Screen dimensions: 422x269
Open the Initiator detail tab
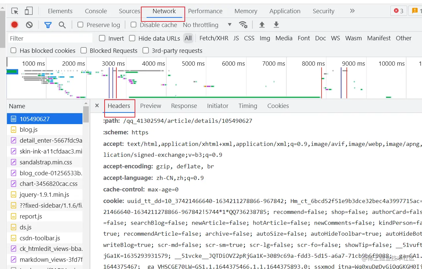click(218, 106)
